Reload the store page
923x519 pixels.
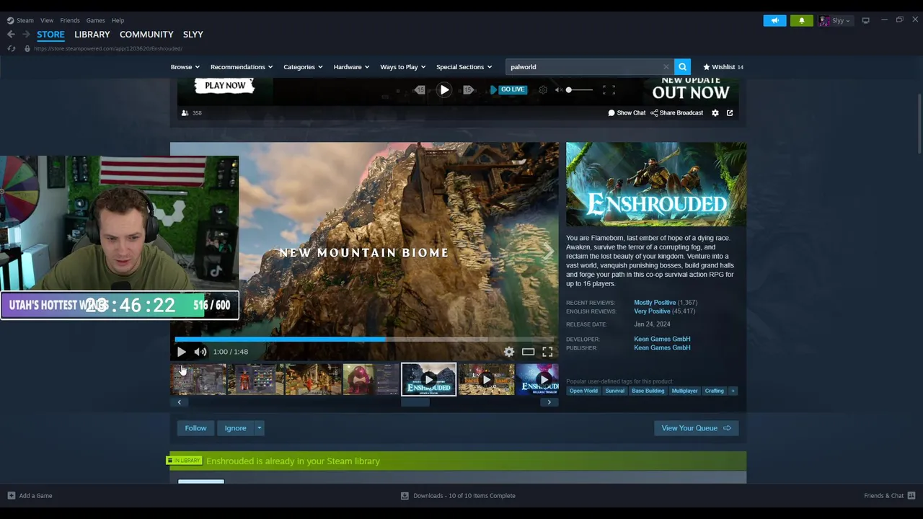(11, 48)
